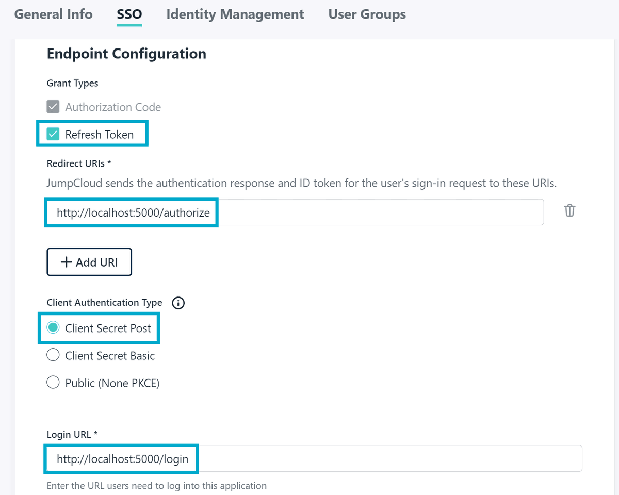Click the Add URI button
The height and width of the screenshot is (495, 619).
[89, 262]
